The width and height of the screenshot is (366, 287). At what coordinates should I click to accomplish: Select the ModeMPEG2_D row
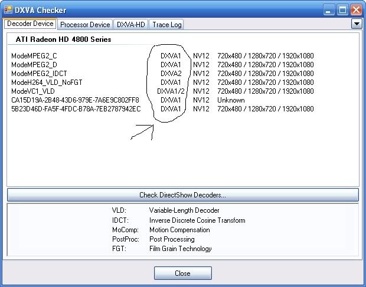[162, 65]
